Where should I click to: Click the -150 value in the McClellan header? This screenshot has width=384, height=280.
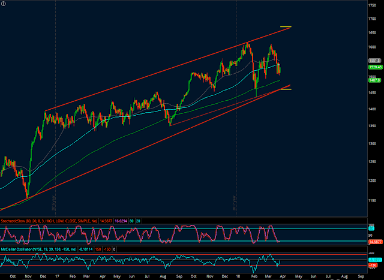pos(107,249)
